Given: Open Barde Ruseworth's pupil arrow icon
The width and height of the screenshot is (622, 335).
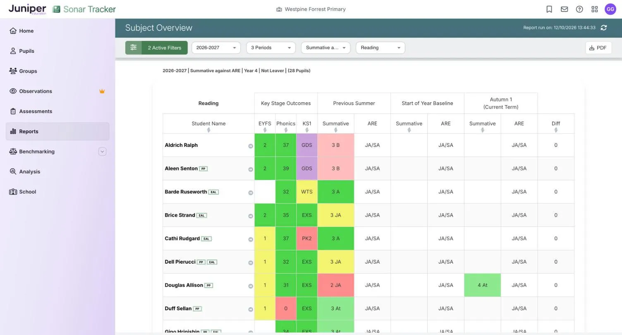Looking at the screenshot, I should (x=251, y=193).
